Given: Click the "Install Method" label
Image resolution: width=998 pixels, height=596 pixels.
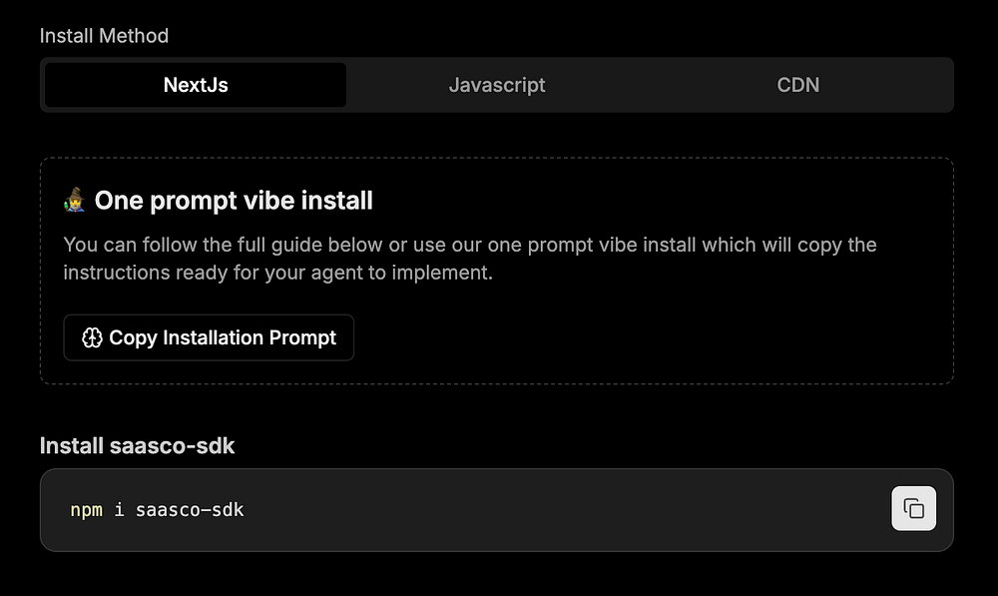Looking at the screenshot, I should tap(104, 36).
